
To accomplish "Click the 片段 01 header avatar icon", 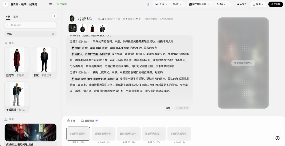I will [72, 18].
